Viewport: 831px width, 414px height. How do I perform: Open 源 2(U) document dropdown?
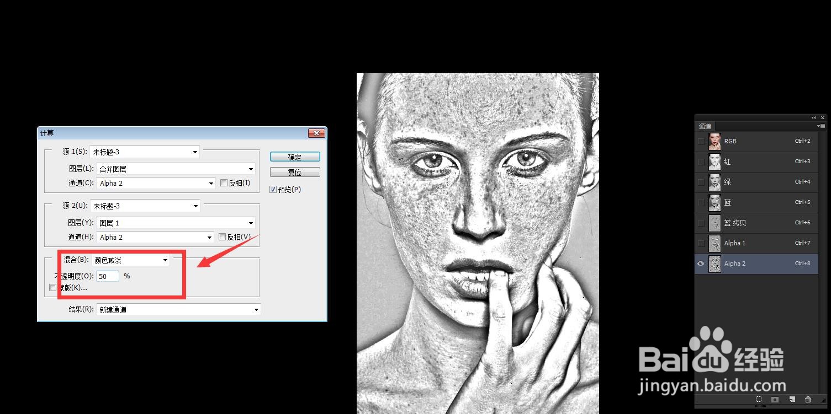click(x=145, y=206)
